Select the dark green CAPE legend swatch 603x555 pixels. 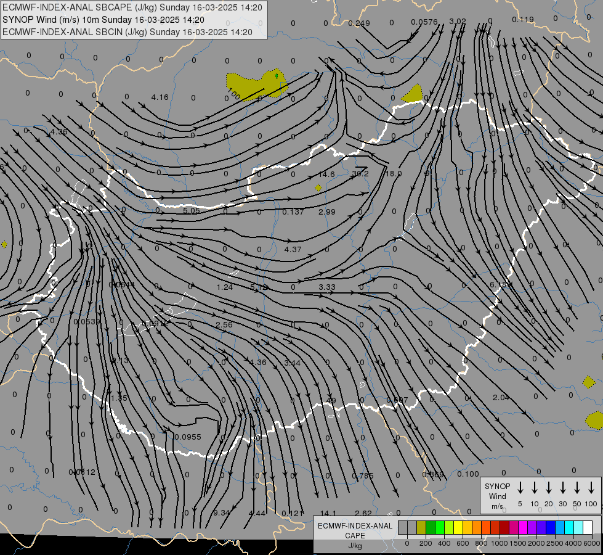coord(431,528)
